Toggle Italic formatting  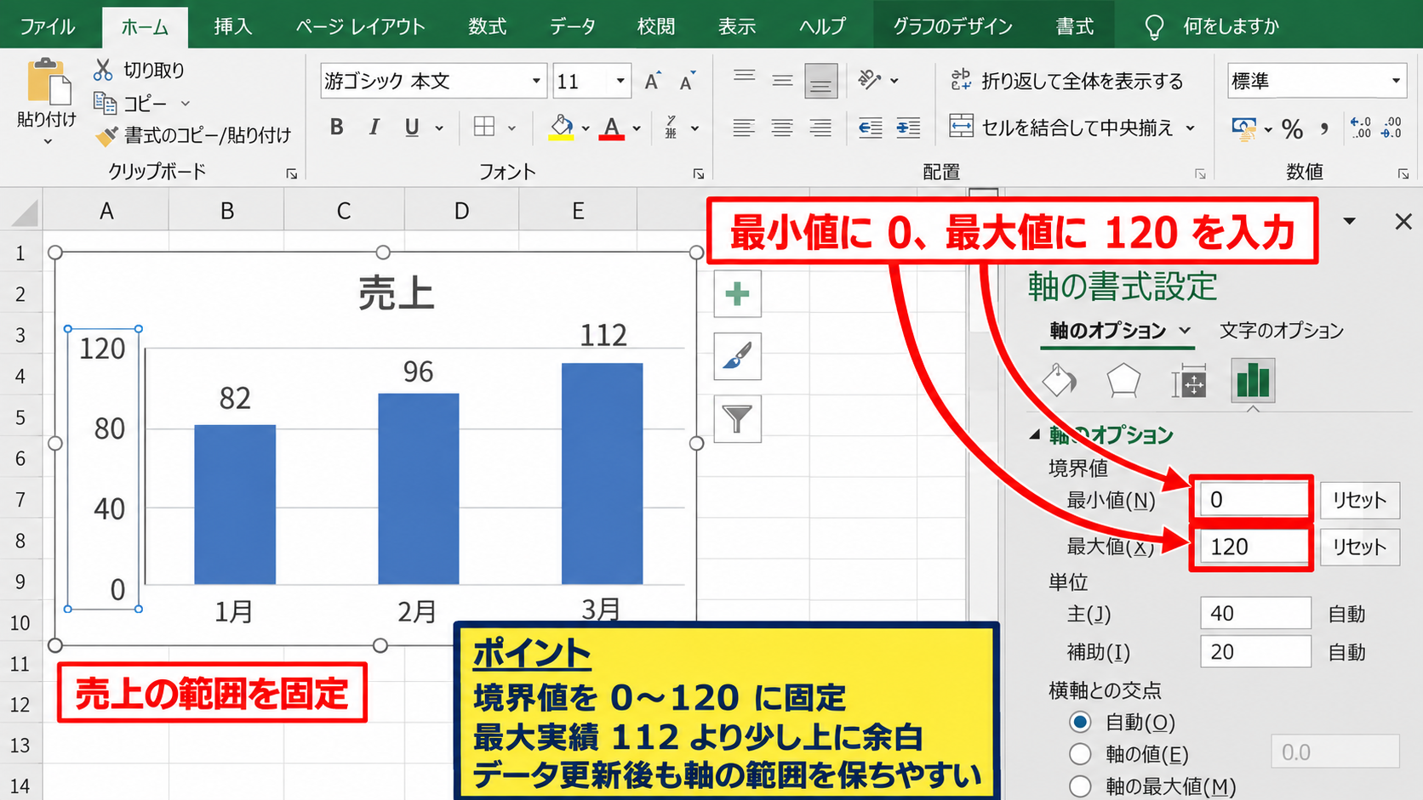click(x=374, y=128)
